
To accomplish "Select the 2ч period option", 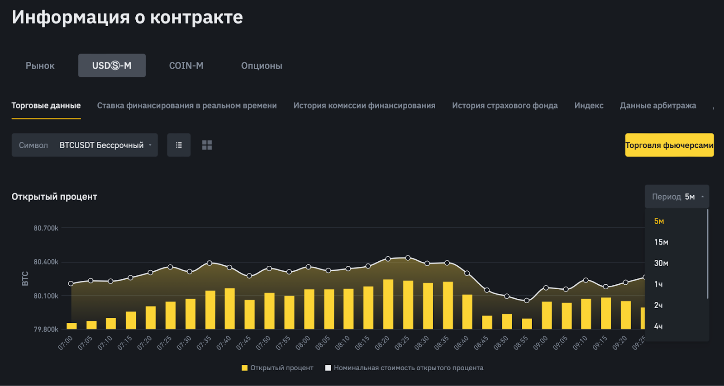I will coord(658,306).
